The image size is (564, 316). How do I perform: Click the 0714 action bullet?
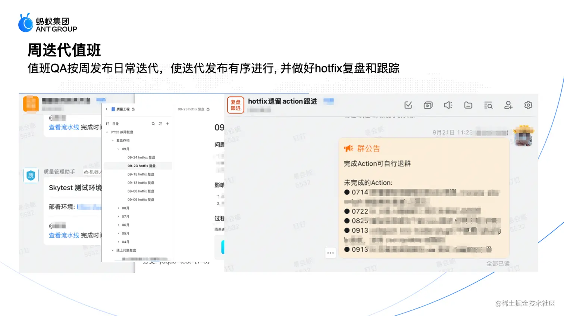coord(347,193)
